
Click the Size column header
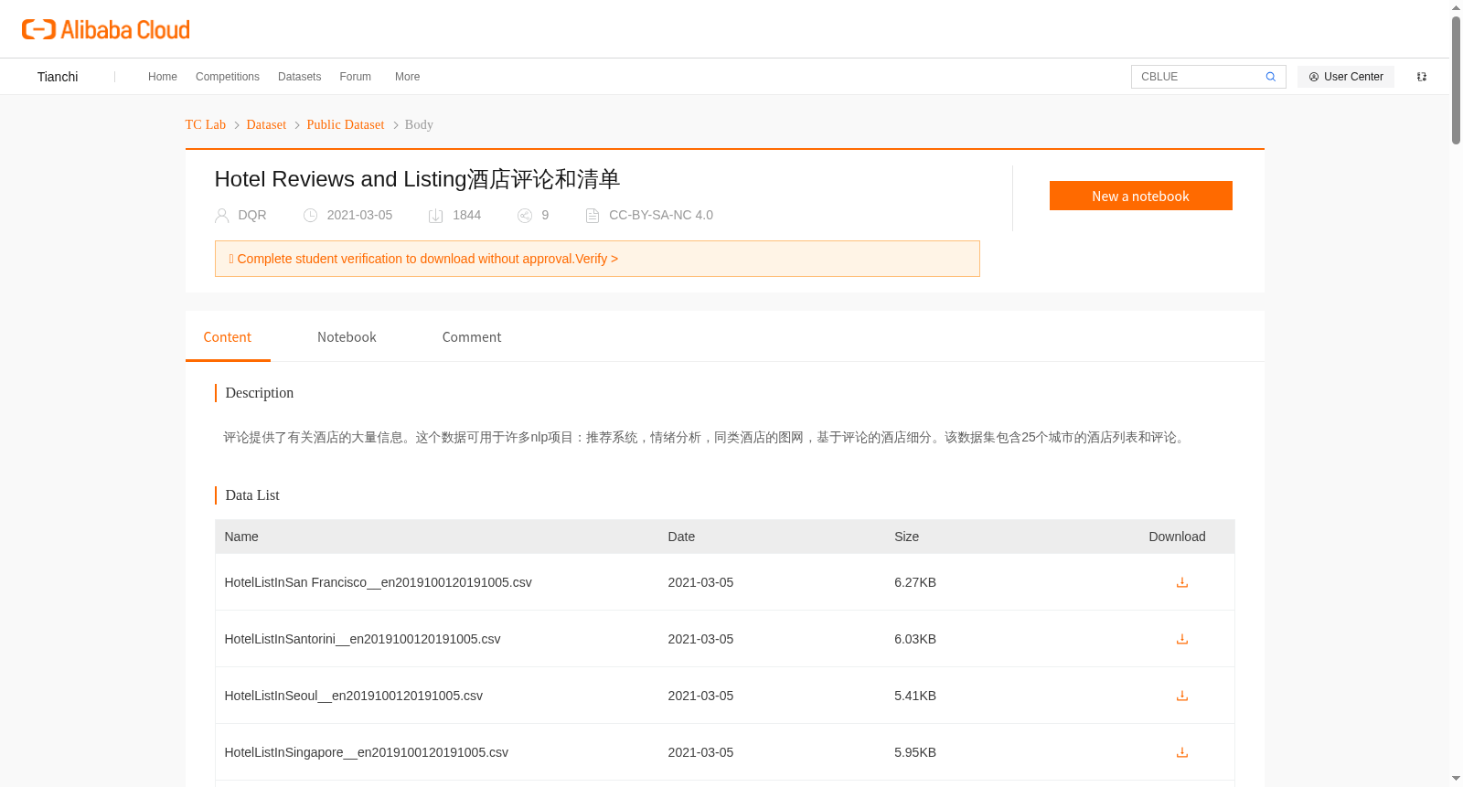[x=906, y=537]
